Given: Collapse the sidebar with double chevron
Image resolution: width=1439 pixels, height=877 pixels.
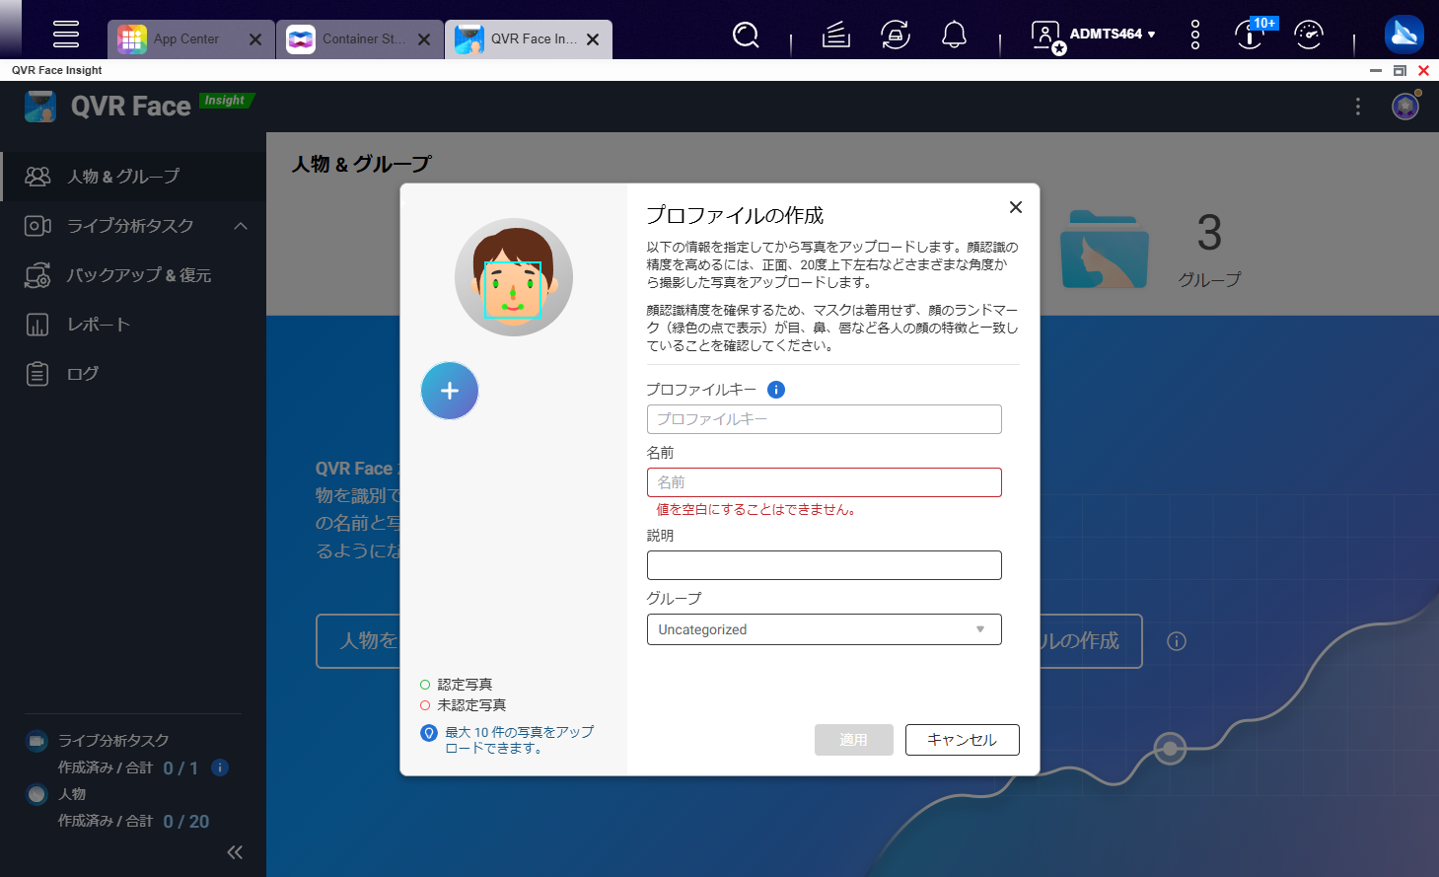Looking at the screenshot, I should tap(235, 852).
